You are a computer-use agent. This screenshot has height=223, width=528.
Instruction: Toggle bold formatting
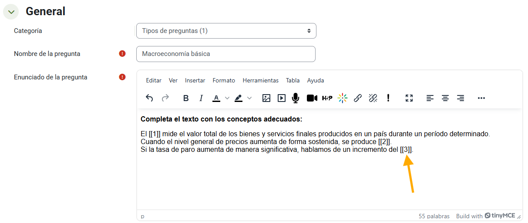coord(186,98)
